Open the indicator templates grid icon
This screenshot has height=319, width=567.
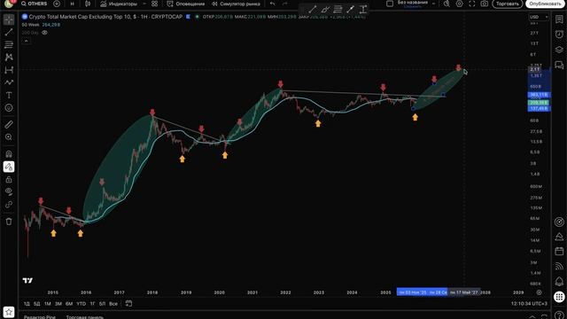(x=155, y=4)
